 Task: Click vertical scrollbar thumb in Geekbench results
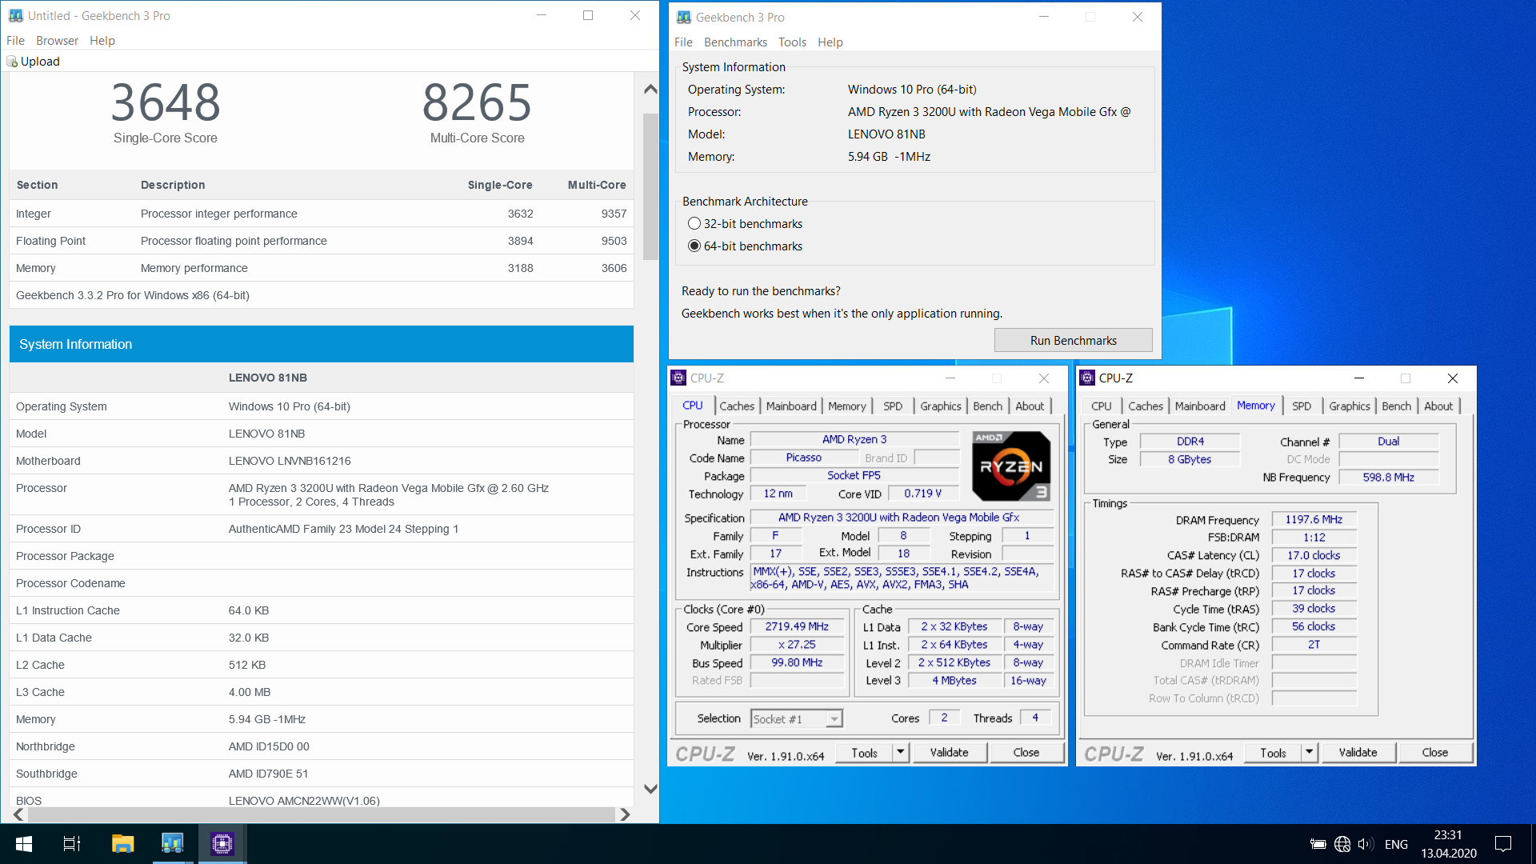click(x=650, y=186)
